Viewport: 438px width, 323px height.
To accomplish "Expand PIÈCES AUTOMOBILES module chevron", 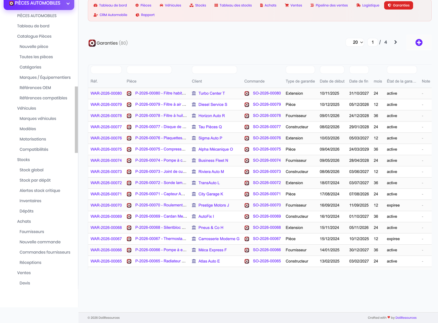I will coord(68,3).
